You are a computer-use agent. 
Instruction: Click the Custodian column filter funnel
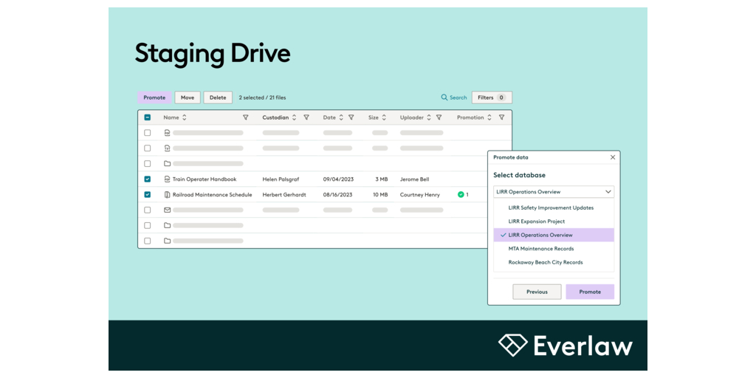(x=306, y=117)
